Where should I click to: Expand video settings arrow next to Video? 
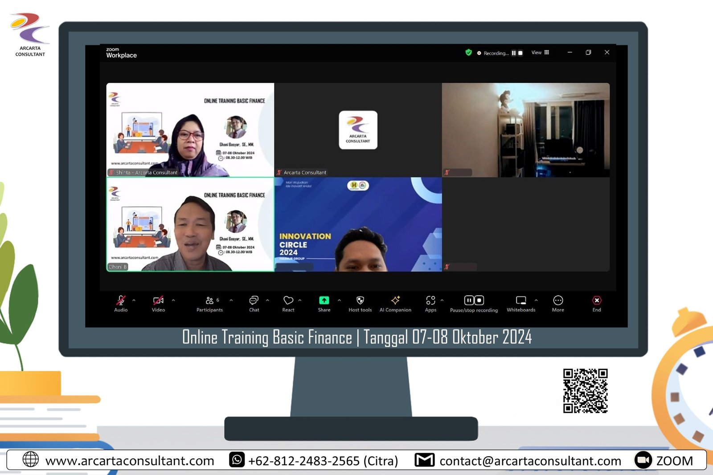[x=173, y=300]
